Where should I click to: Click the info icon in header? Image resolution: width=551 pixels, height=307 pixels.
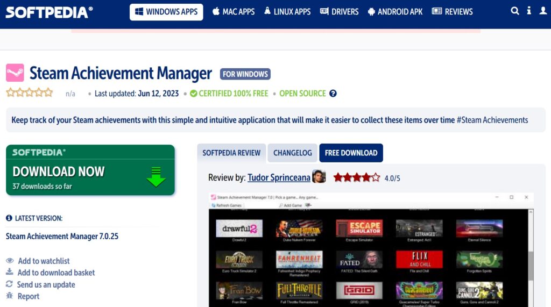coord(529,11)
